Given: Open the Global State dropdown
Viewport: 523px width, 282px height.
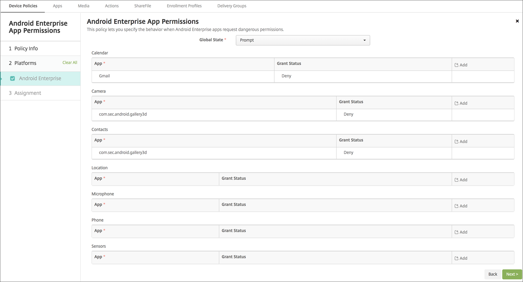Looking at the screenshot, I should click(303, 40).
